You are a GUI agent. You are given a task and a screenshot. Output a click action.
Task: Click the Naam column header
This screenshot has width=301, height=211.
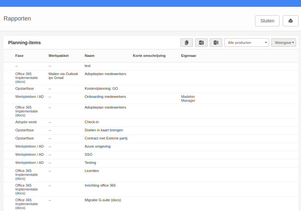(x=90, y=56)
